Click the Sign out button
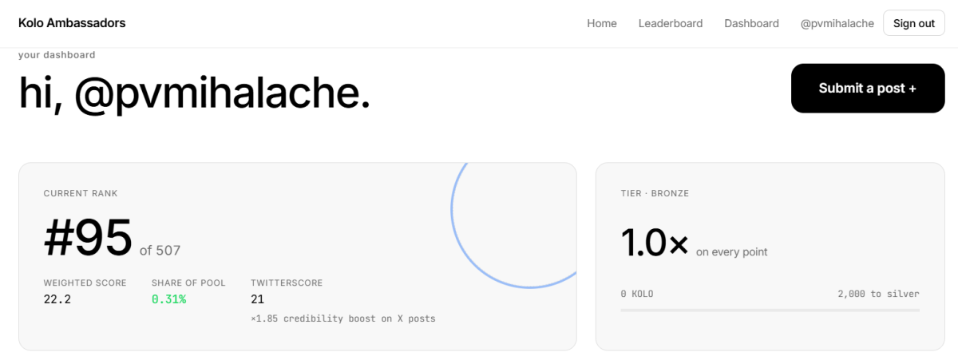The image size is (958, 360). click(x=913, y=23)
